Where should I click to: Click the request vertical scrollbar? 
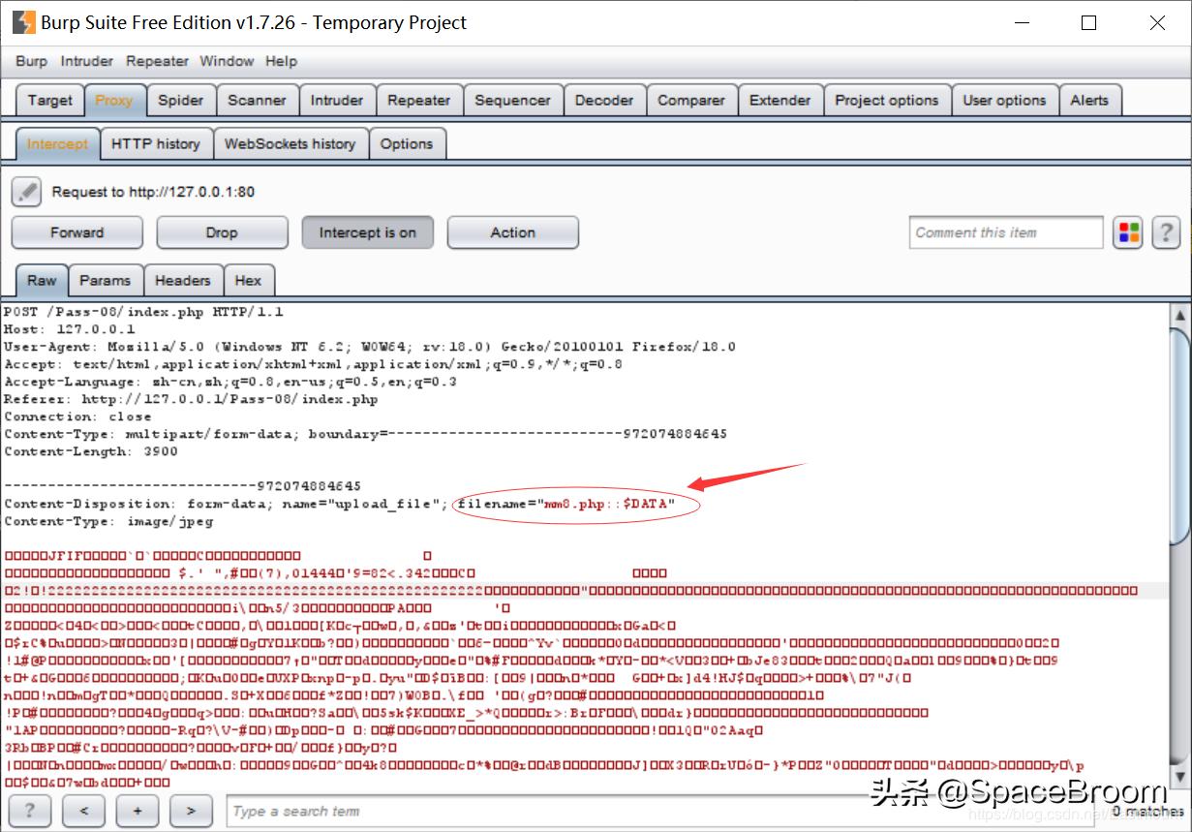coord(1179,547)
